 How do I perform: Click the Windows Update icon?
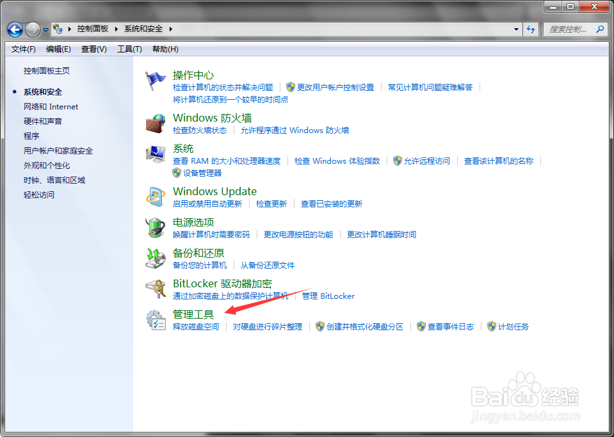point(156,197)
